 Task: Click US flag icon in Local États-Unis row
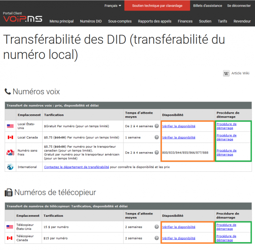click(10, 126)
